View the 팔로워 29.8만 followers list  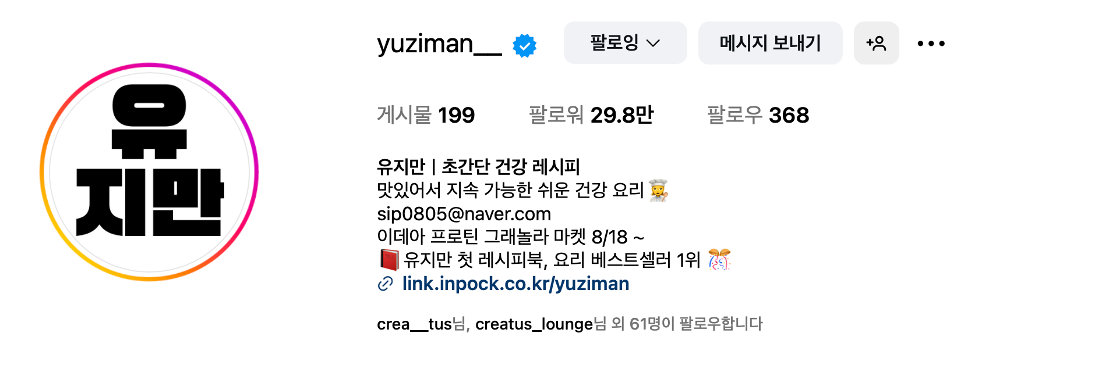point(591,115)
